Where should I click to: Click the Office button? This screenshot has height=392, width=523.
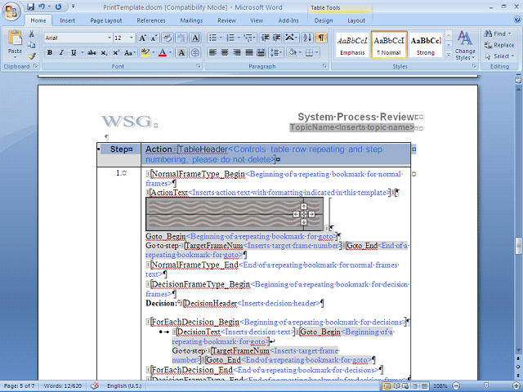coord(11,11)
